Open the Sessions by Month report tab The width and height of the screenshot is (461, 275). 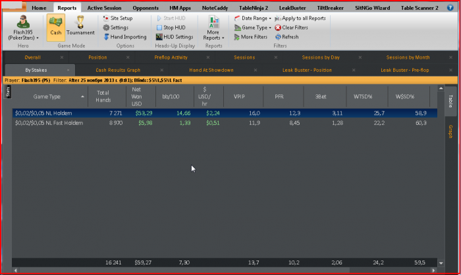(408, 57)
